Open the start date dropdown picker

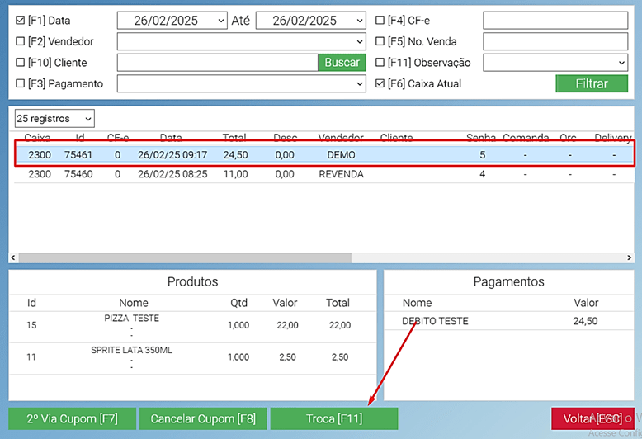pos(220,21)
